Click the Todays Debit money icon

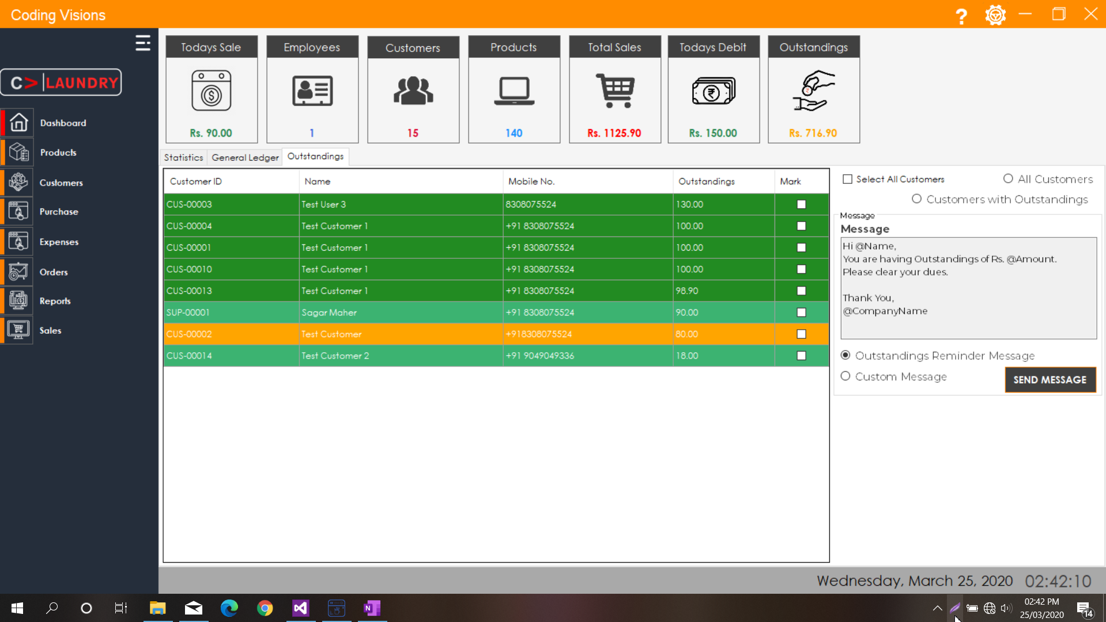(714, 91)
